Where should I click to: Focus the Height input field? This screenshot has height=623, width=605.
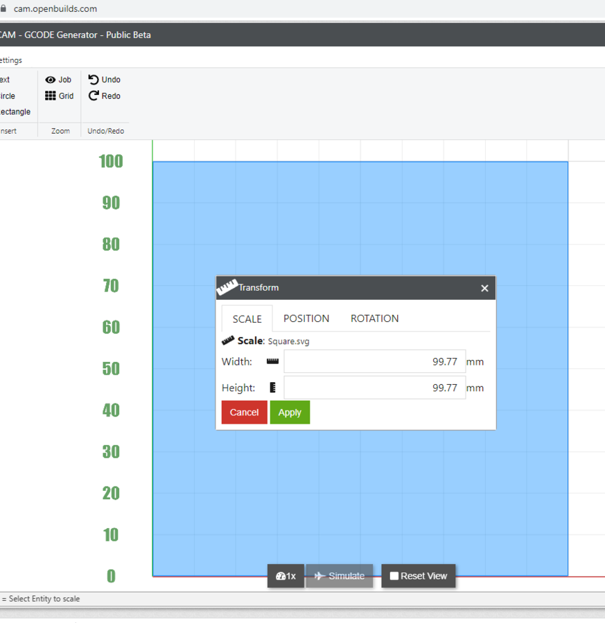click(x=374, y=388)
